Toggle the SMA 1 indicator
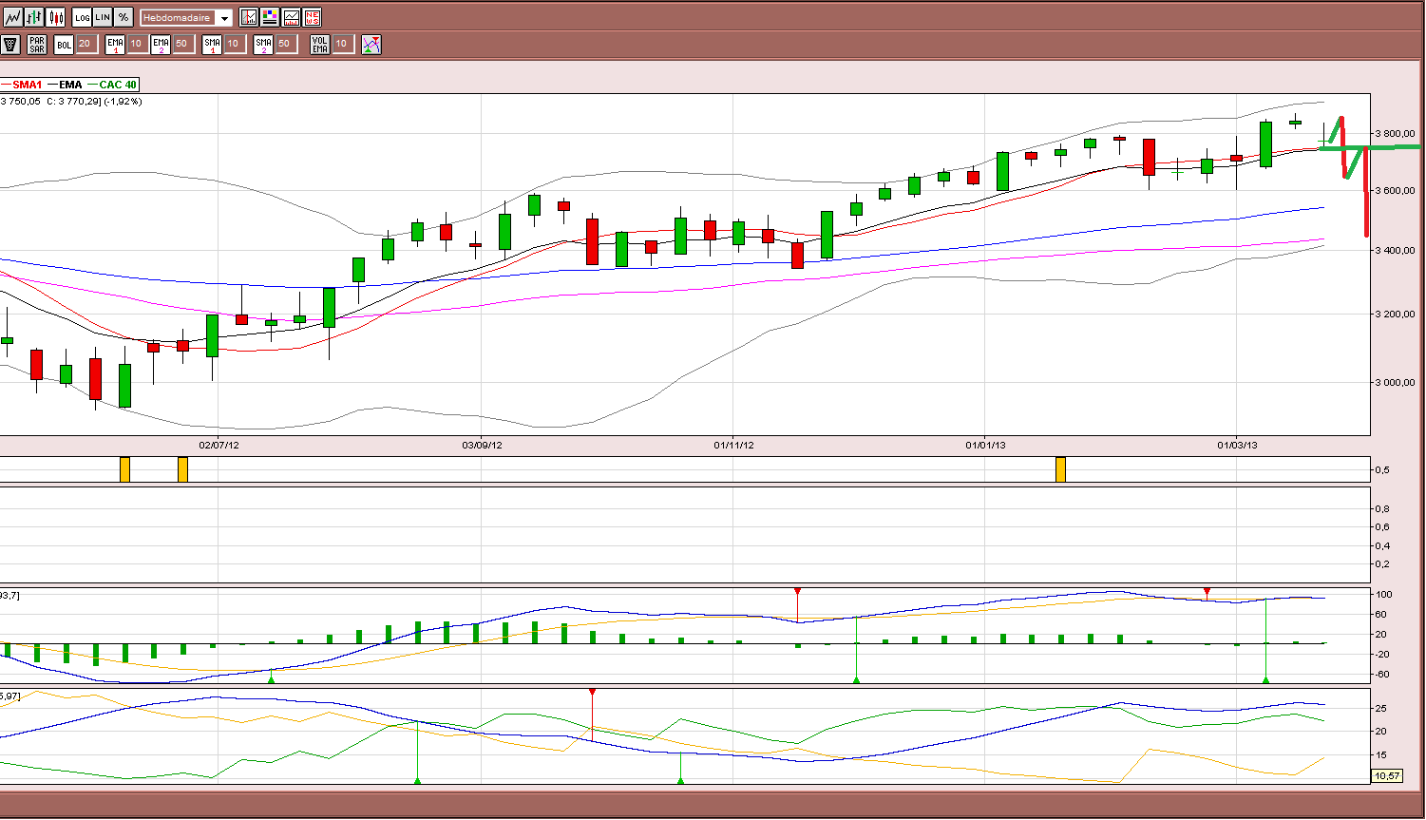 coord(212,44)
